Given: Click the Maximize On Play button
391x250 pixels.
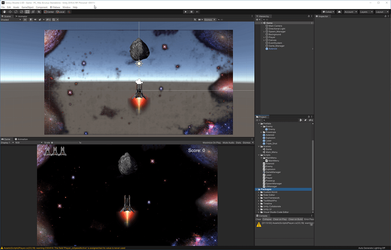Looking at the screenshot, I should click(x=212, y=142).
